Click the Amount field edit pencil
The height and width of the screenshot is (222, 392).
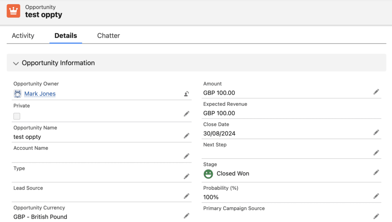376,92
